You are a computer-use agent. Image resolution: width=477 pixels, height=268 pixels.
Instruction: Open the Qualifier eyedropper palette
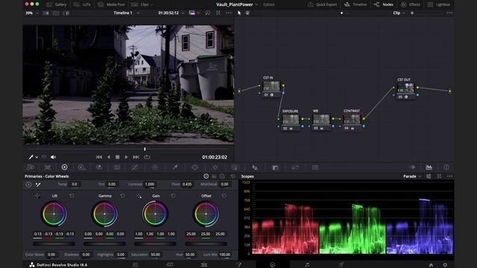175,167
